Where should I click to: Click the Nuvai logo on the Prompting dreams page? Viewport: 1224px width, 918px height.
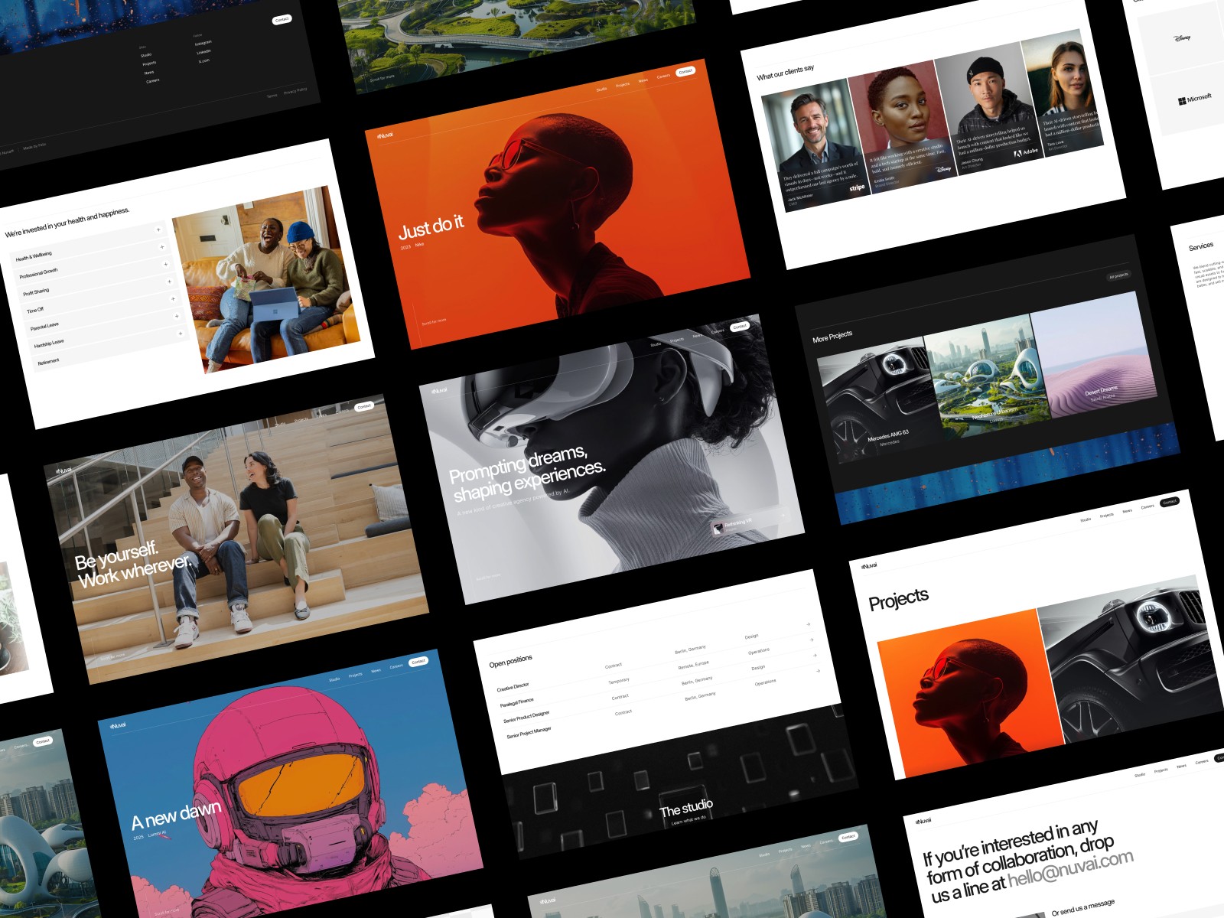click(x=439, y=391)
